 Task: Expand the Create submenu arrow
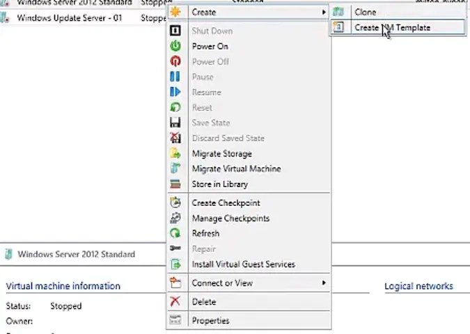pyautogui.click(x=324, y=12)
